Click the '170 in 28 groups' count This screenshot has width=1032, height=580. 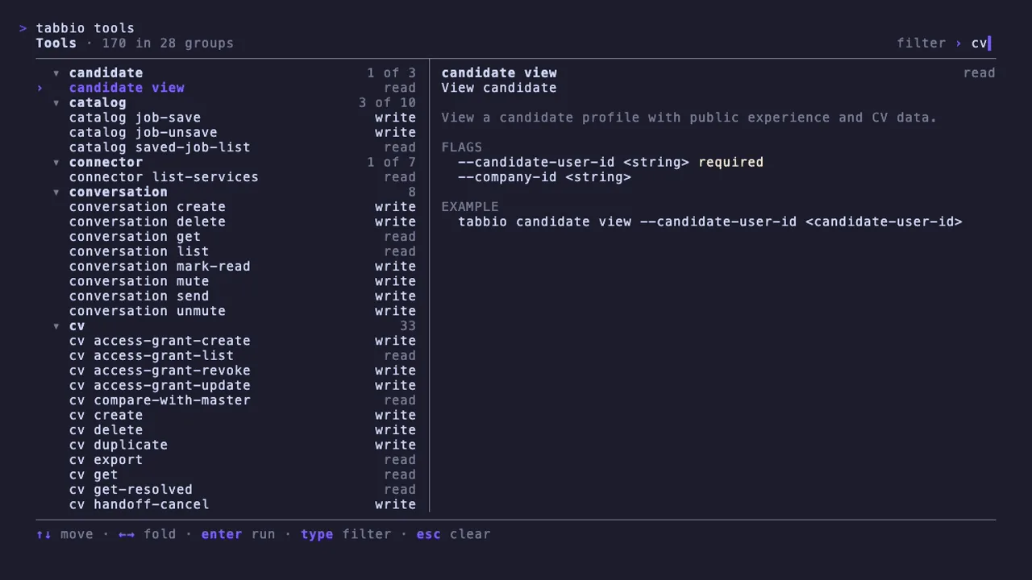tap(168, 43)
